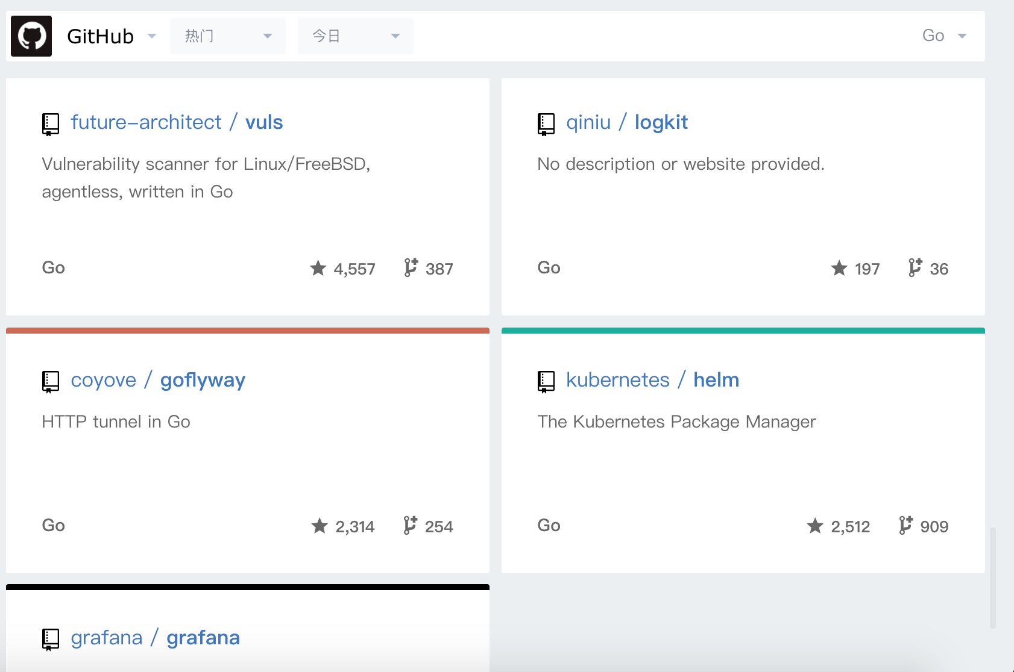Viewport: 1014px width, 672px height.
Task: Click the 387 fork count on vuls
Action: pyautogui.click(x=439, y=269)
